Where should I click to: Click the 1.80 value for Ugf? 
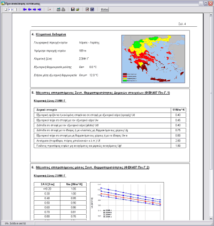pyautogui.click(x=178, y=146)
